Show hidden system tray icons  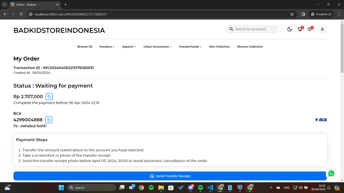(271, 188)
